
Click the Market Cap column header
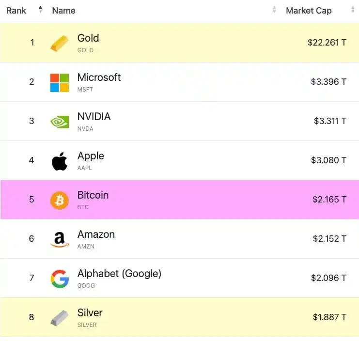point(309,11)
